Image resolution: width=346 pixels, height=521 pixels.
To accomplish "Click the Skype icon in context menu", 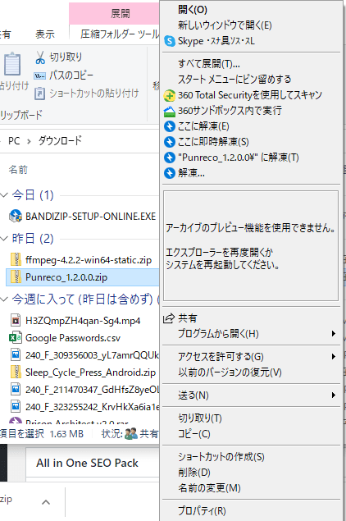I will 170,41.
